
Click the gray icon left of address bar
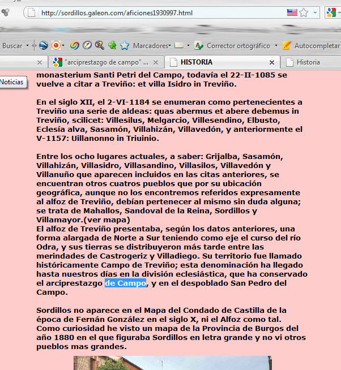pos(6,12)
